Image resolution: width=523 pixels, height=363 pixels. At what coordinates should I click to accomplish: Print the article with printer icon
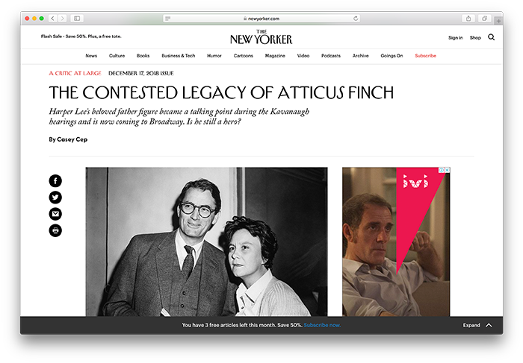tap(55, 230)
